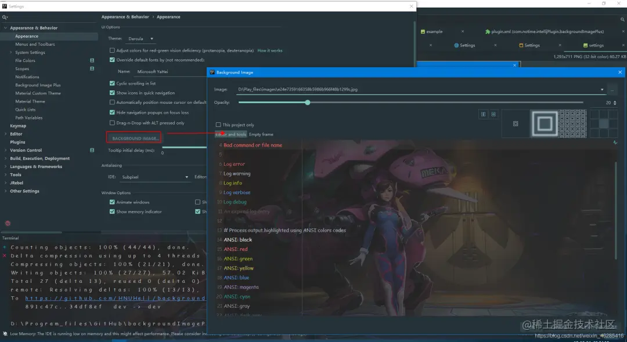This screenshot has width=627, height=342.
Task: Open the Theme Darcula dropdown
Action: coord(140,39)
